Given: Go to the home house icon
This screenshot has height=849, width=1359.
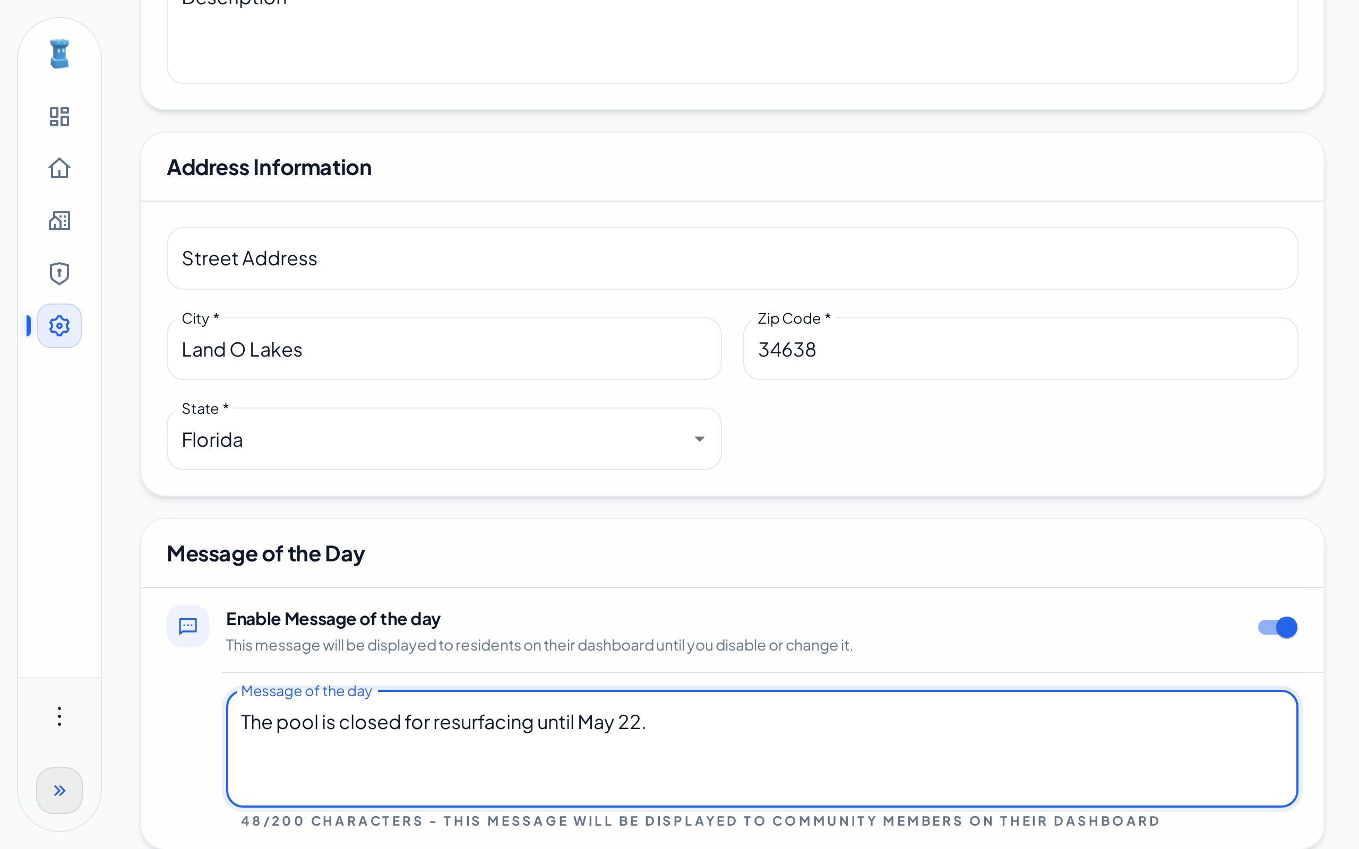Looking at the screenshot, I should pos(59,168).
